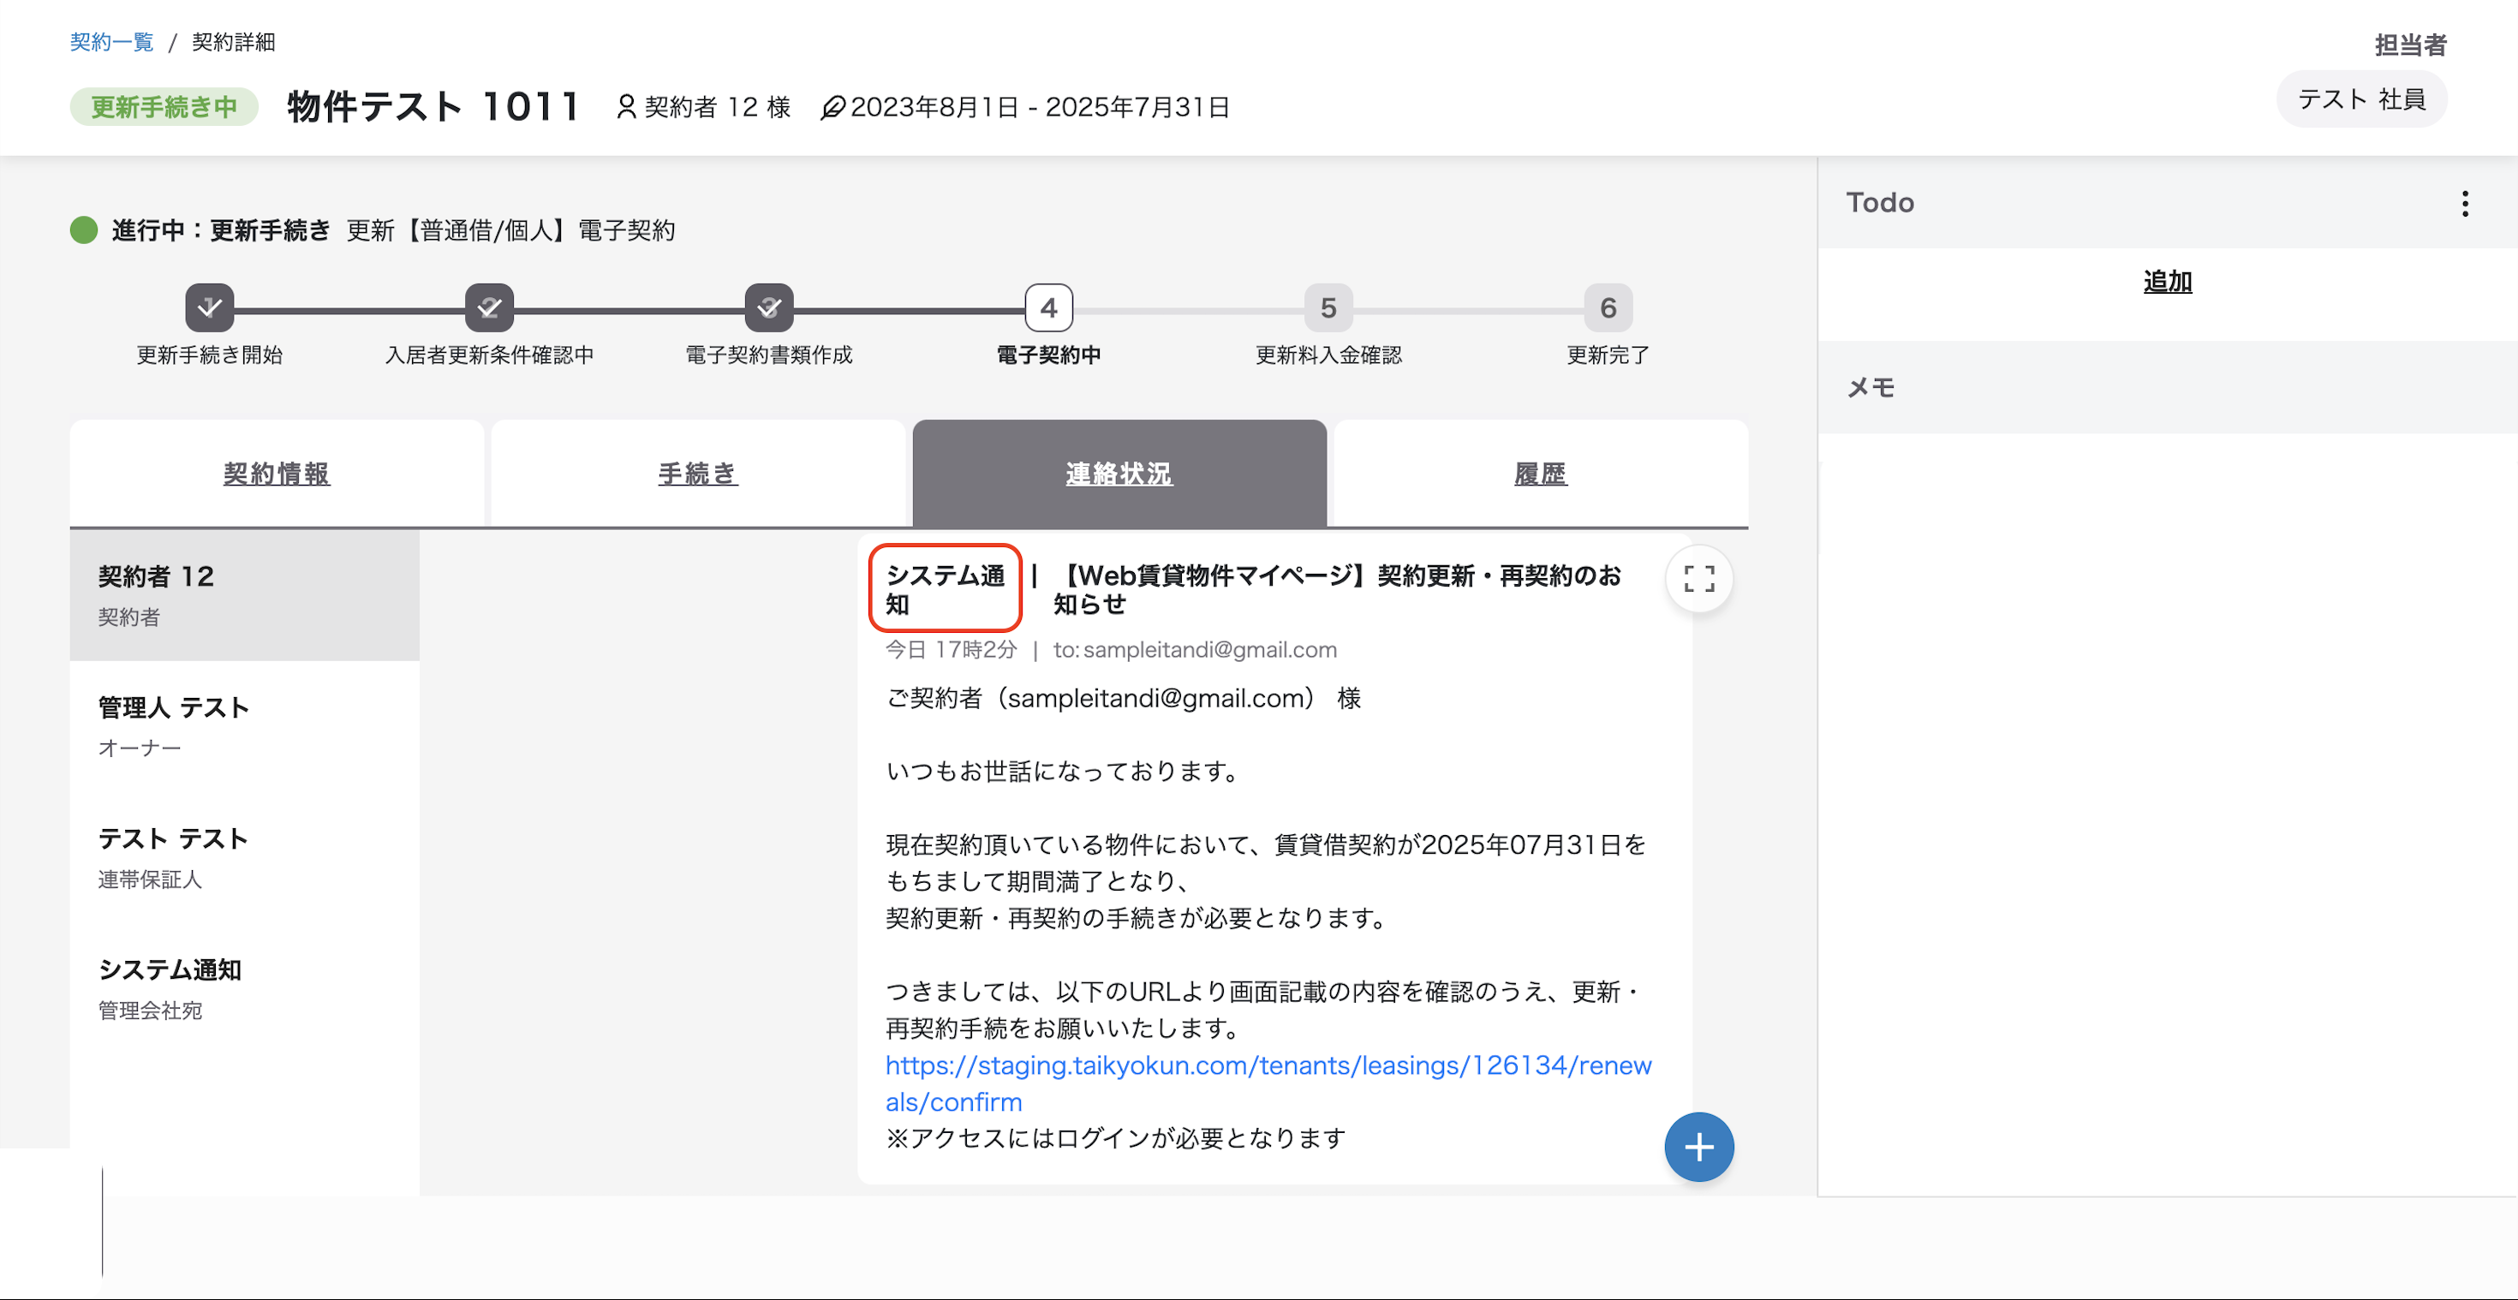This screenshot has height=1300, width=2518.
Task: Click the expand fullscreen icon on the message
Action: (1699, 579)
